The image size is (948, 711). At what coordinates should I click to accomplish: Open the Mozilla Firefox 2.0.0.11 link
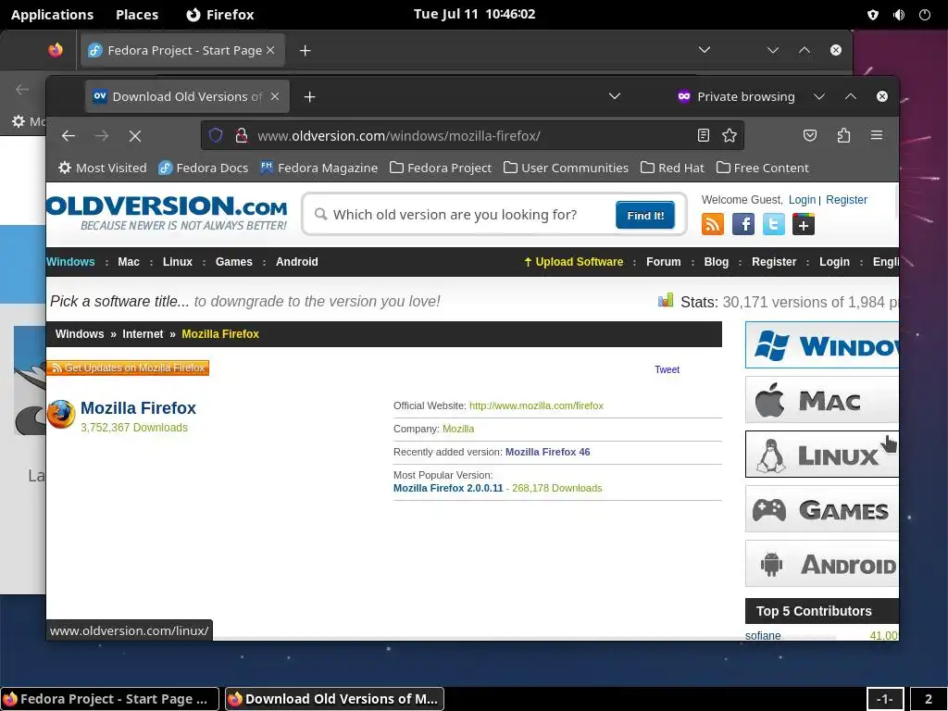click(x=448, y=488)
